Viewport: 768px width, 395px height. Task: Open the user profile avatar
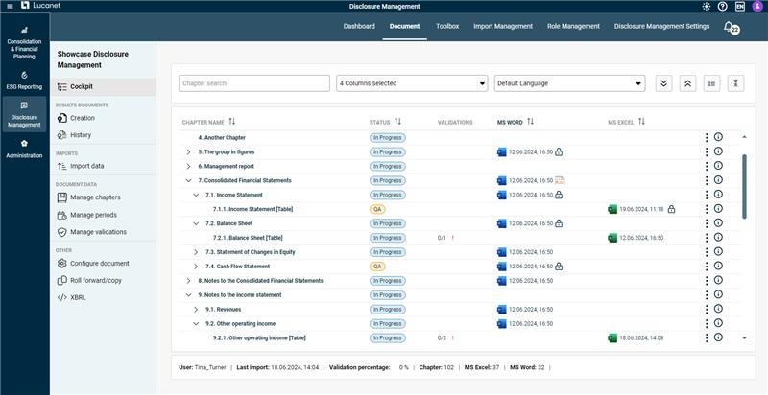757,7
